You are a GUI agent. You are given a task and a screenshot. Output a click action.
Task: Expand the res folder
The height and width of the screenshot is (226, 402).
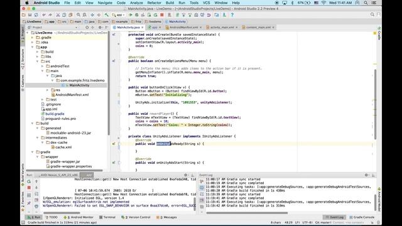[x=48, y=90]
